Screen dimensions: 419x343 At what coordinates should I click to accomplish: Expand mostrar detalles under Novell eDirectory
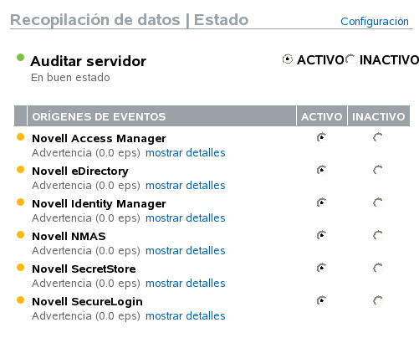(x=186, y=186)
